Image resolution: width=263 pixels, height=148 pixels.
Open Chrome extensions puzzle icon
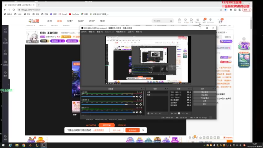coord(231,10)
